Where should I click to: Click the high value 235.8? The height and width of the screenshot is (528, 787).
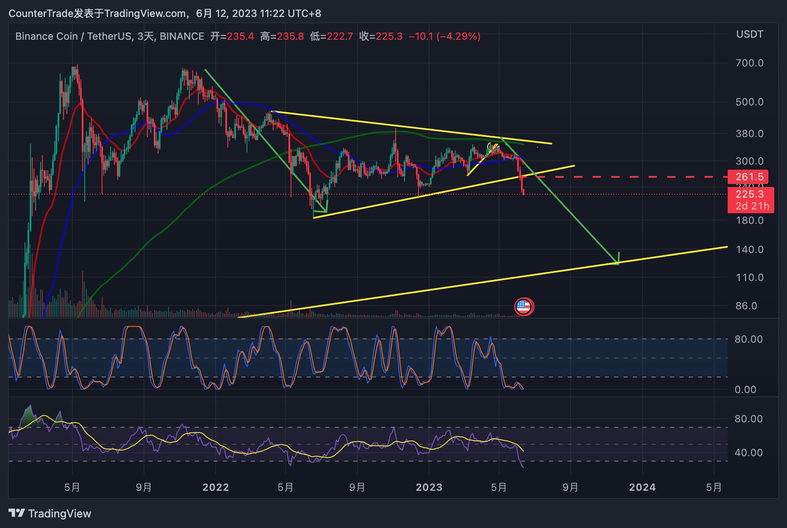[290, 36]
